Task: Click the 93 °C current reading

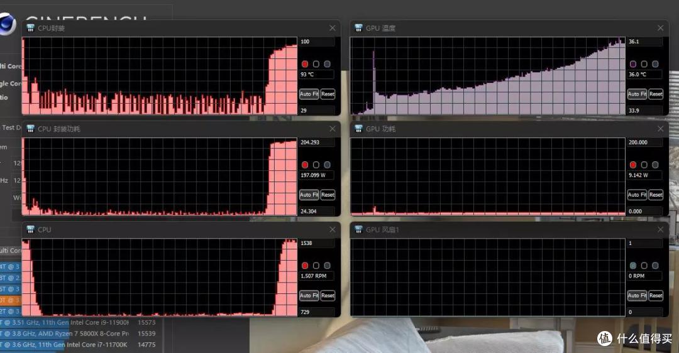Action: point(316,74)
